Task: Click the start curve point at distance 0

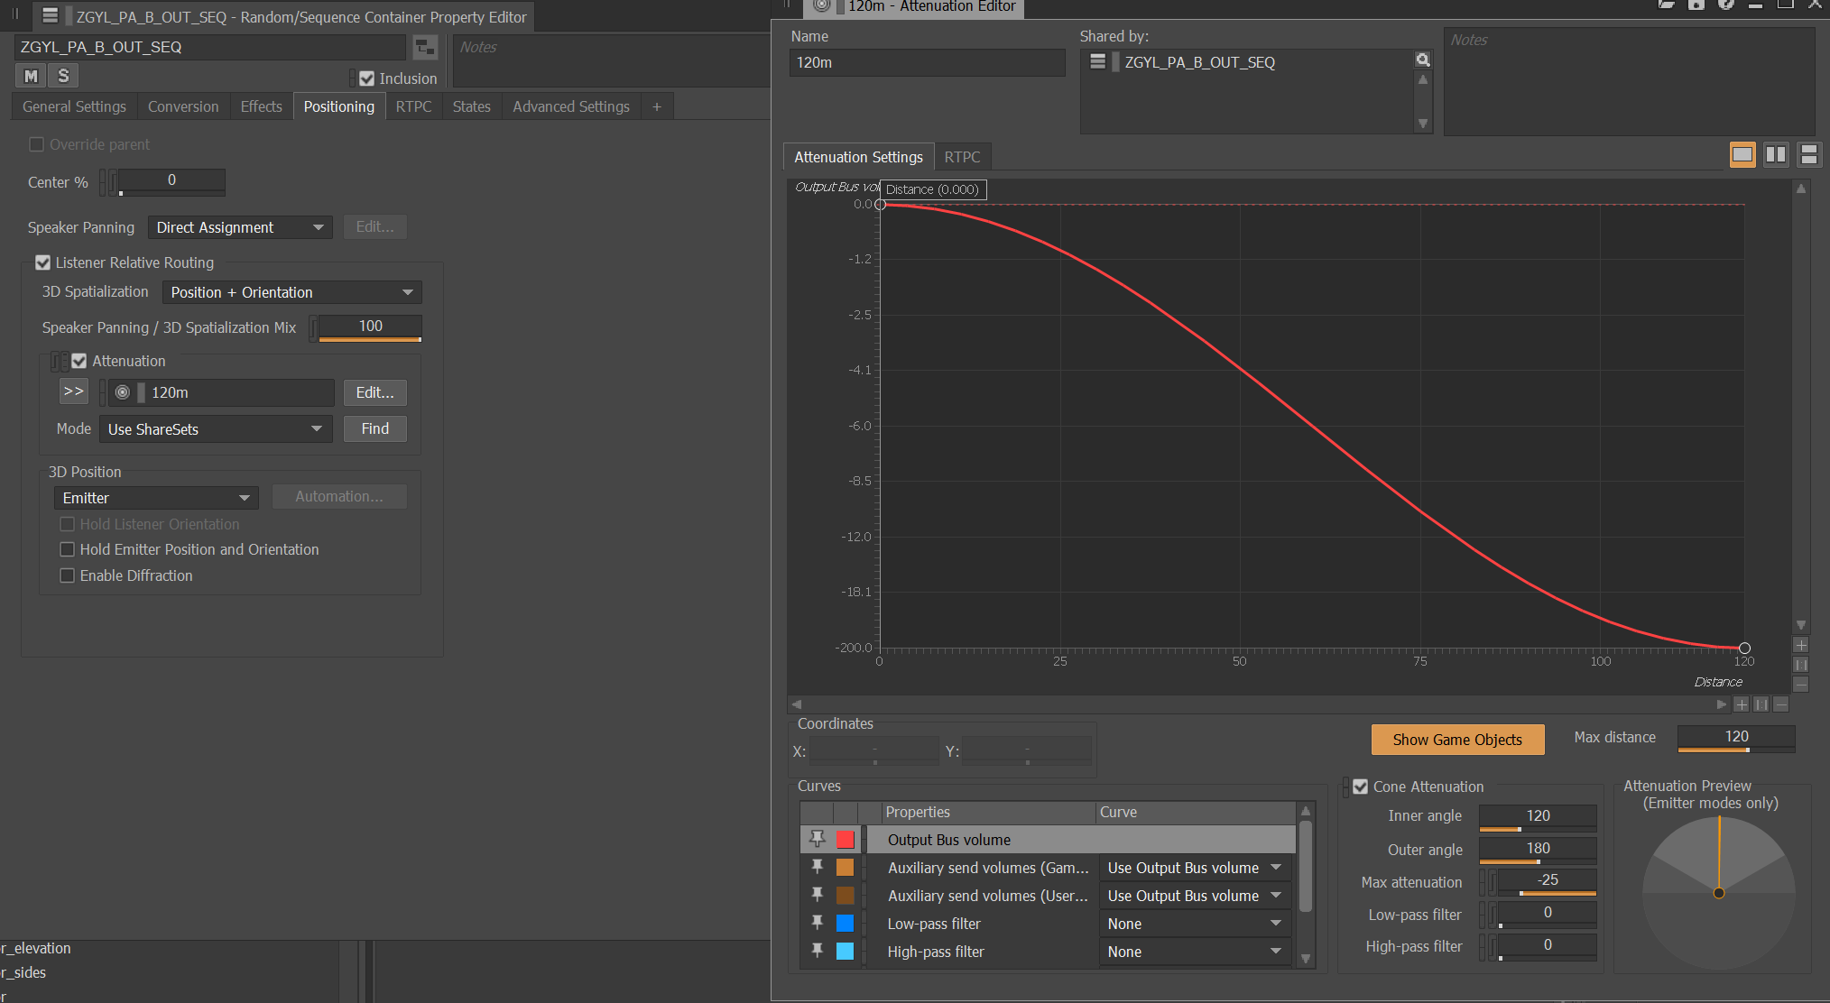Action: coord(881,205)
